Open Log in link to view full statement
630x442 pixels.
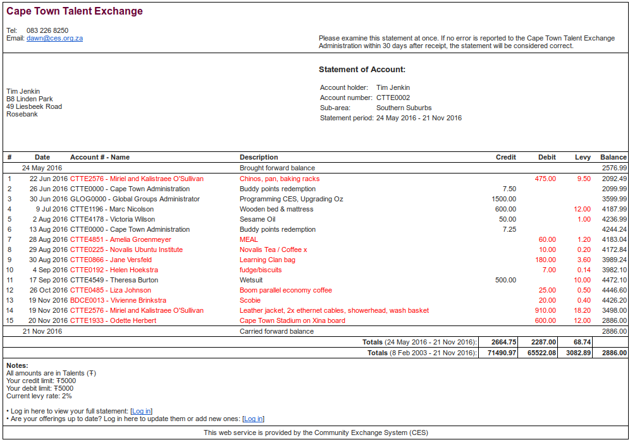[142, 411]
